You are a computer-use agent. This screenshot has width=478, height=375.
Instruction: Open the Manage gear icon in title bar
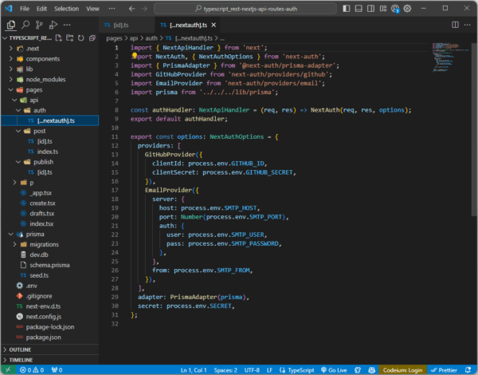(x=407, y=9)
